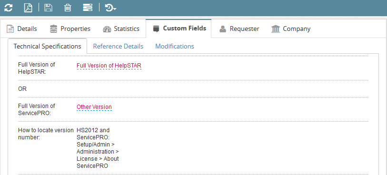Select the Technical Specifications sub-tab
This screenshot has width=387, height=175.
point(48,46)
